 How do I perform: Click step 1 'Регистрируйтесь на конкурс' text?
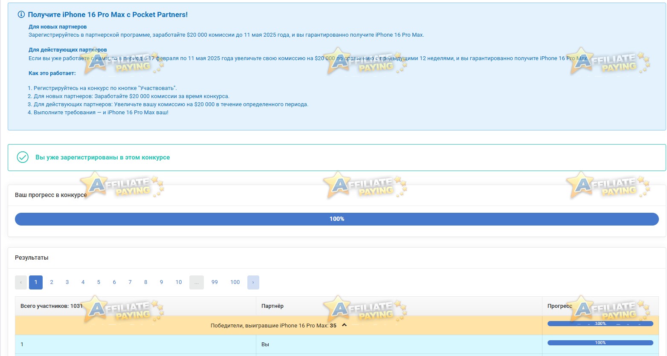(x=105, y=88)
